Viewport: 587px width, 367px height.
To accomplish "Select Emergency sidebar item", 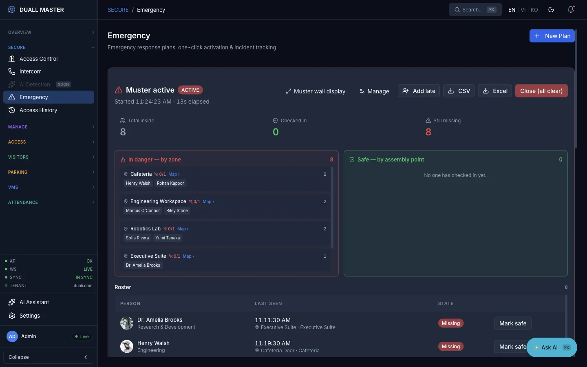I will 49,97.
